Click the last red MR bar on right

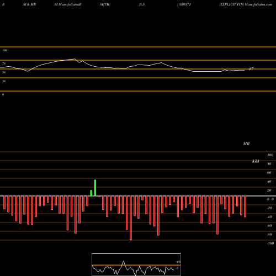point(245,206)
